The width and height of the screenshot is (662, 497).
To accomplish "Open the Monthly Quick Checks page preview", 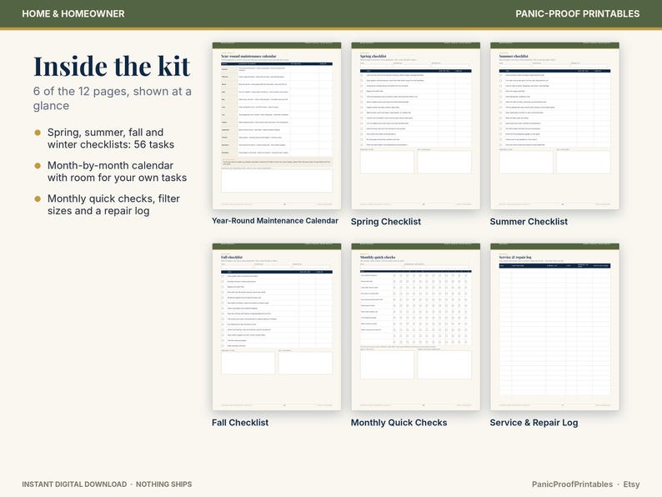I will tap(415, 327).
